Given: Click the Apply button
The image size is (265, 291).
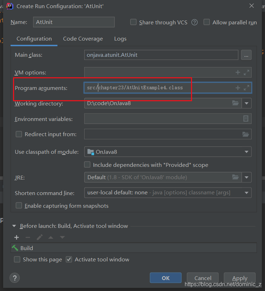Looking at the screenshot, I should coord(240,278).
